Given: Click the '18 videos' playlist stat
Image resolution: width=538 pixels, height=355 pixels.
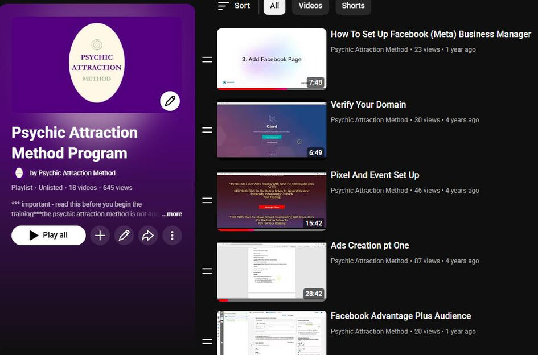Looking at the screenshot, I should click(x=83, y=188).
